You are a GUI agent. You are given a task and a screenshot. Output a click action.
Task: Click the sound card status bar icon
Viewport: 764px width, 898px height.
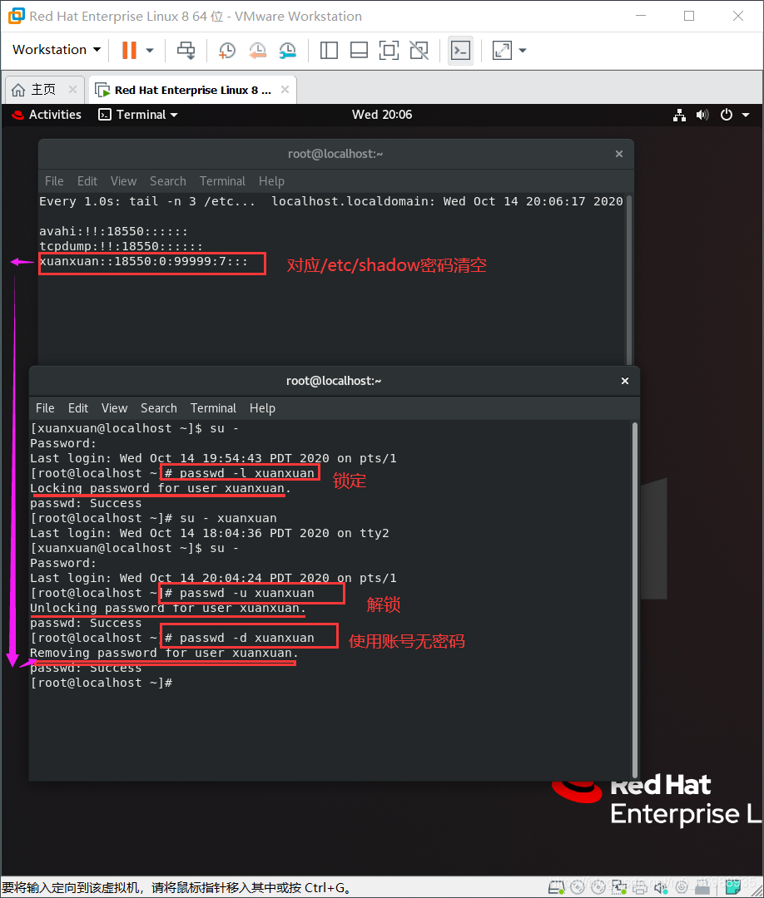[x=661, y=887]
